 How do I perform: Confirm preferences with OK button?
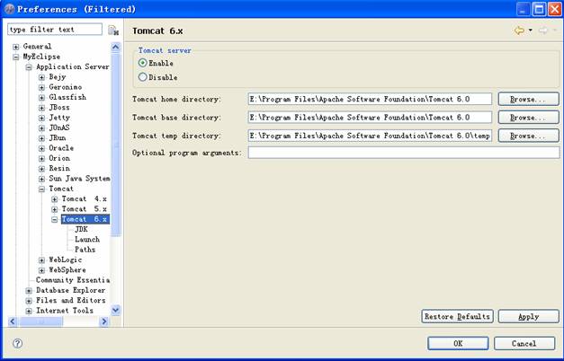pos(458,343)
